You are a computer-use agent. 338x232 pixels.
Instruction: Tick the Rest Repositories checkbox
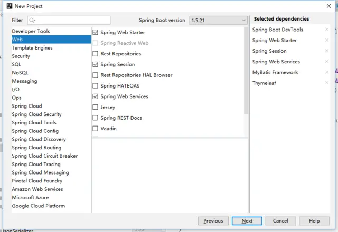(95, 54)
